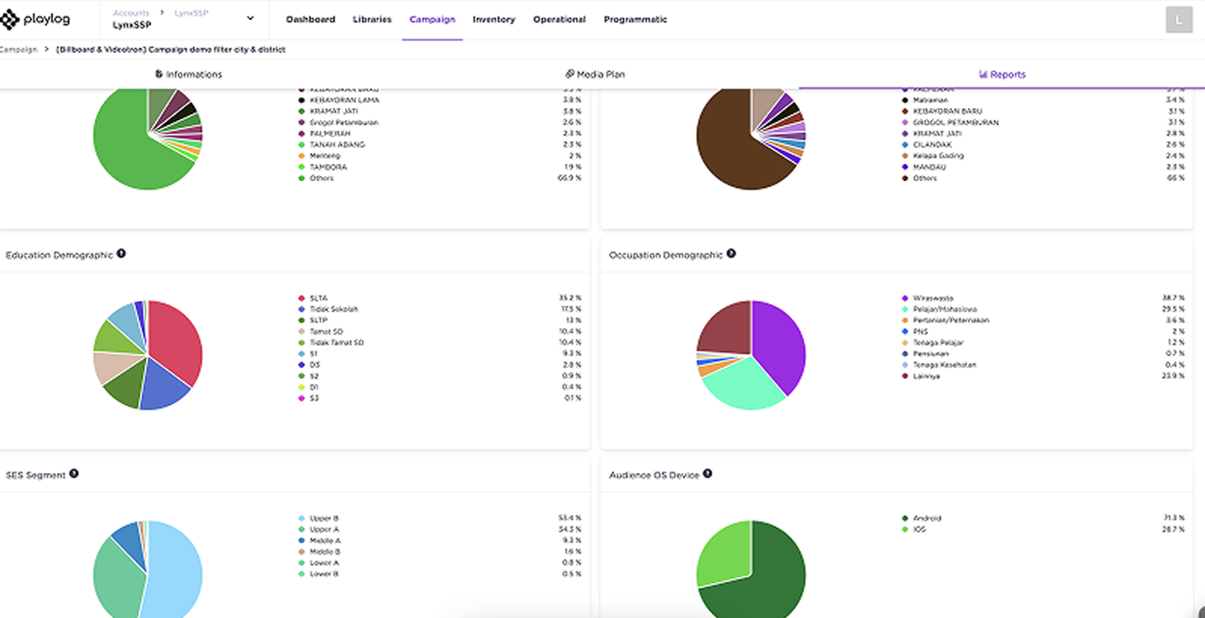Click the SLTA red legend swatch

(302, 298)
